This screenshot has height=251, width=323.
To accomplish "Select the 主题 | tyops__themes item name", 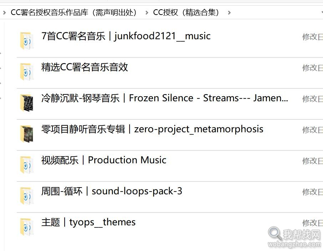I will tap(89, 222).
